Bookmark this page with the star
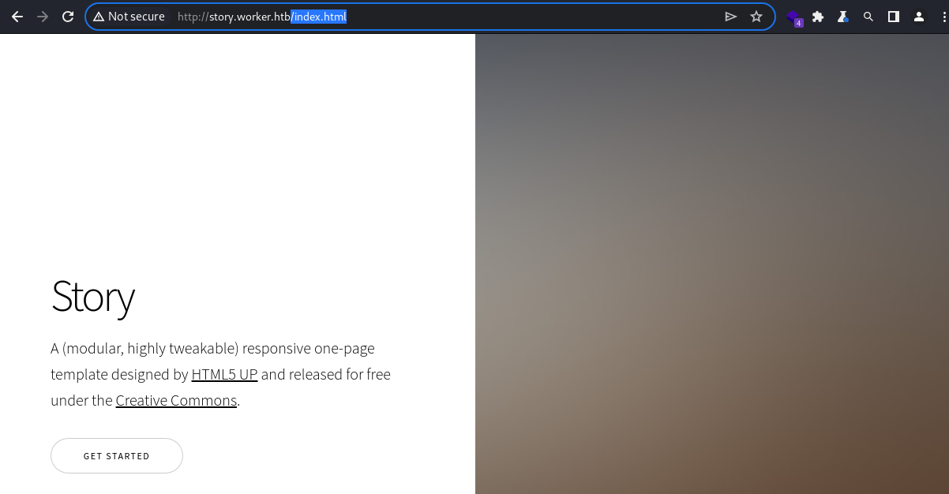The width and height of the screenshot is (949, 494). coord(756,17)
